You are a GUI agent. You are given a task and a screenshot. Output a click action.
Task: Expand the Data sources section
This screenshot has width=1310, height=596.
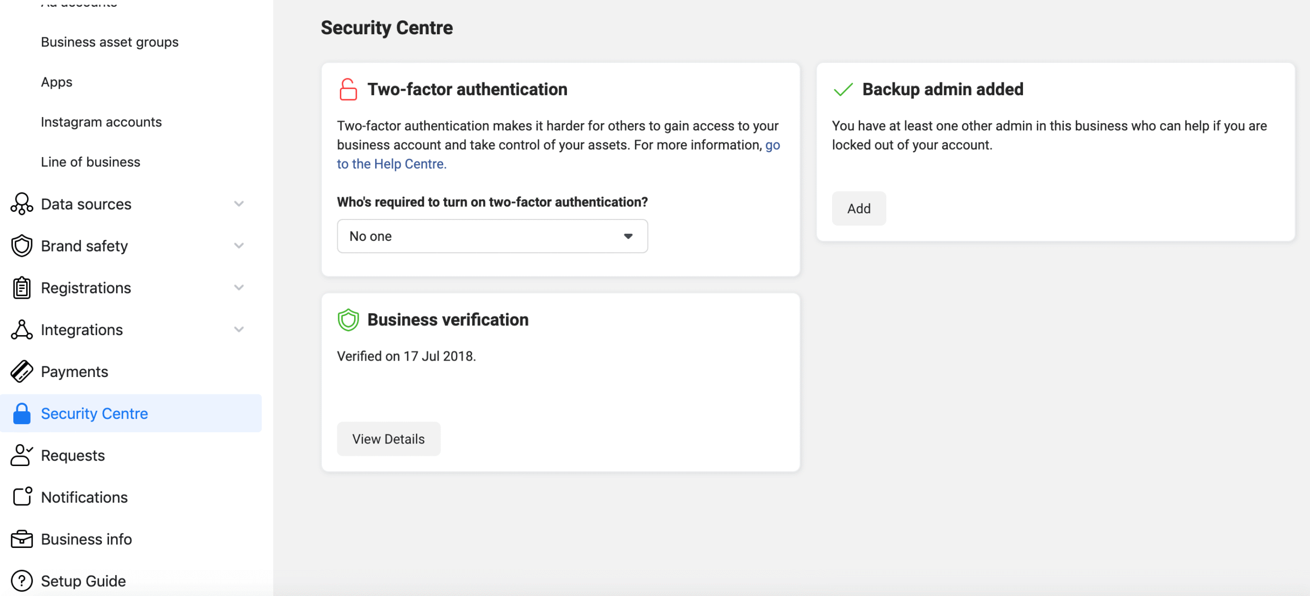click(x=238, y=204)
